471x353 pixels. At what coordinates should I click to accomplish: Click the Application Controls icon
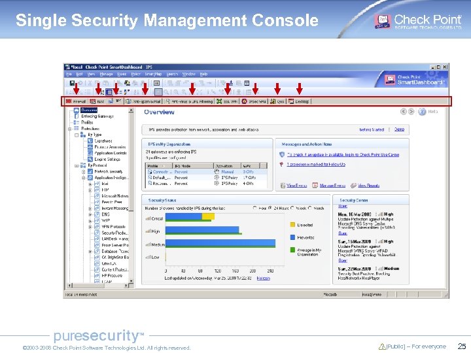90,153
